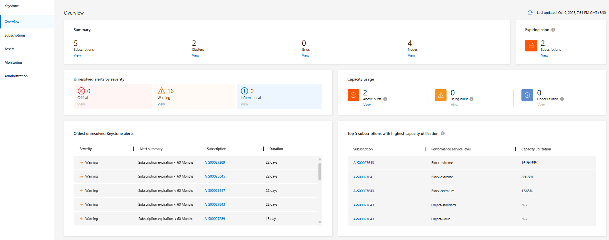Click the info icon beside Under utilized
609x240 pixels.
(x=562, y=99)
